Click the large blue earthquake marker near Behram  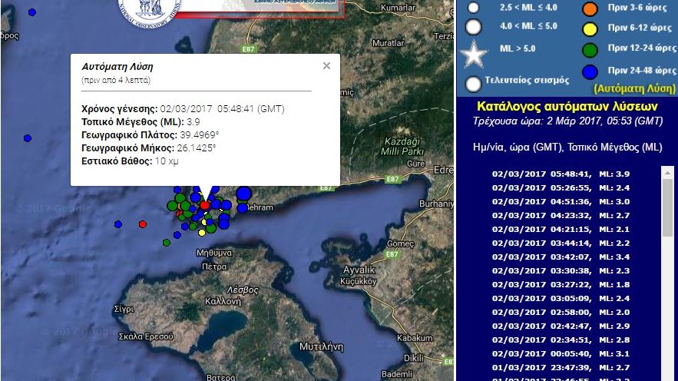pyautogui.click(x=244, y=194)
